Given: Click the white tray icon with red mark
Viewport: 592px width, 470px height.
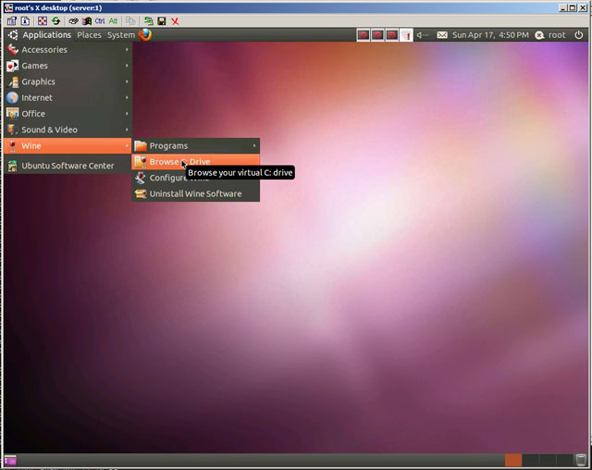Looking at the screenshot, I should coord(406,35).
